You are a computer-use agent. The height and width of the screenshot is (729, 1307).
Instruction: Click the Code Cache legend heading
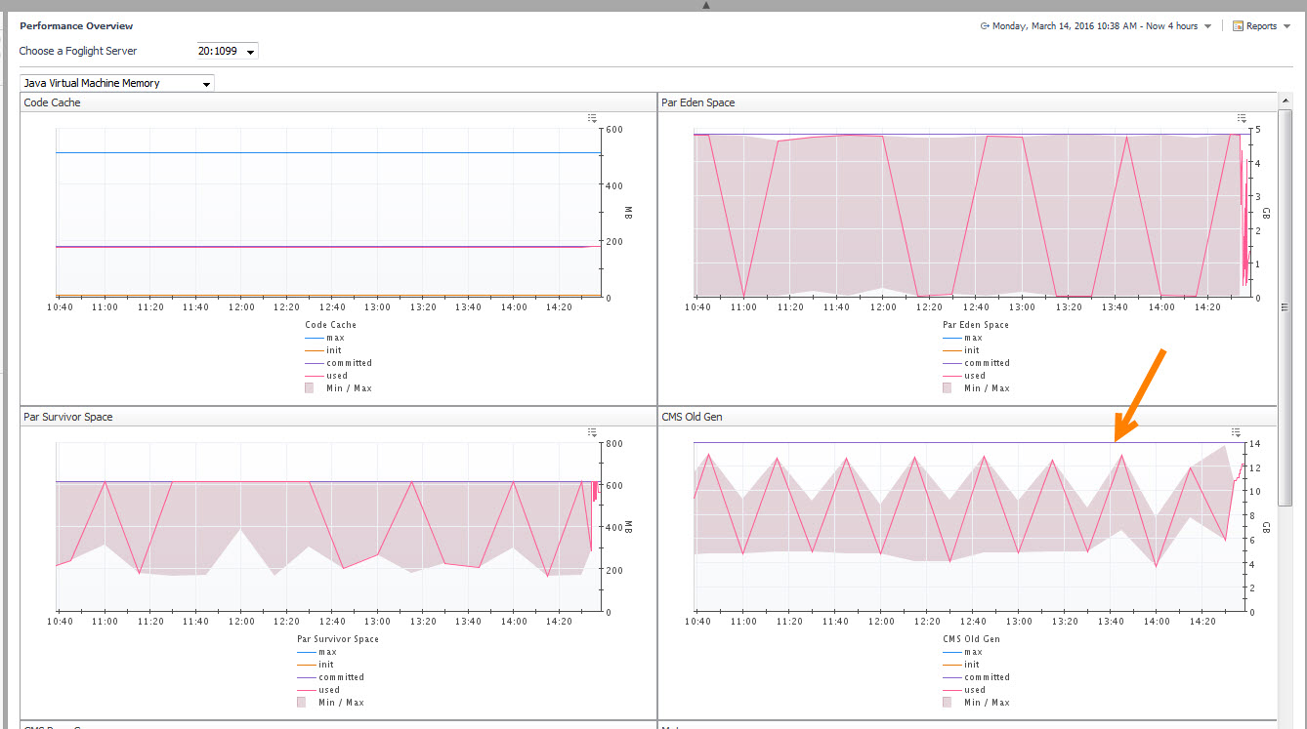click(331, 325)
